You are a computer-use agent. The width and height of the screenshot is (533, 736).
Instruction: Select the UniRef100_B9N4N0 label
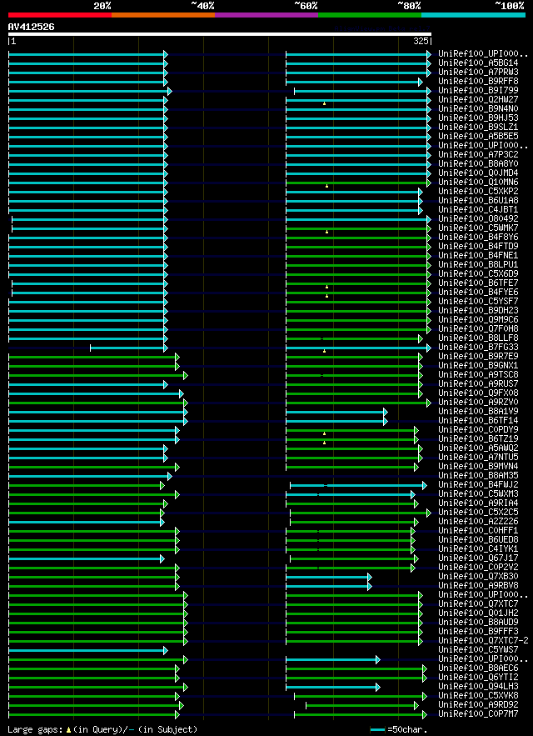[x=478, y=109]
